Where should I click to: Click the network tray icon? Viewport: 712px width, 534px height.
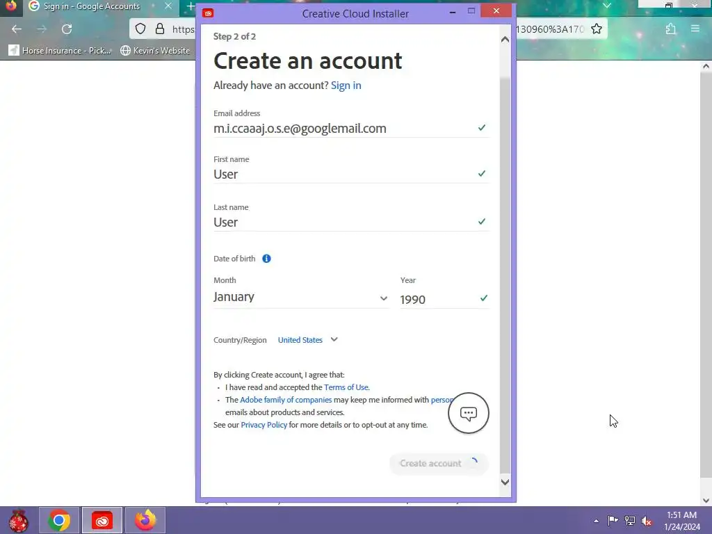630,520
